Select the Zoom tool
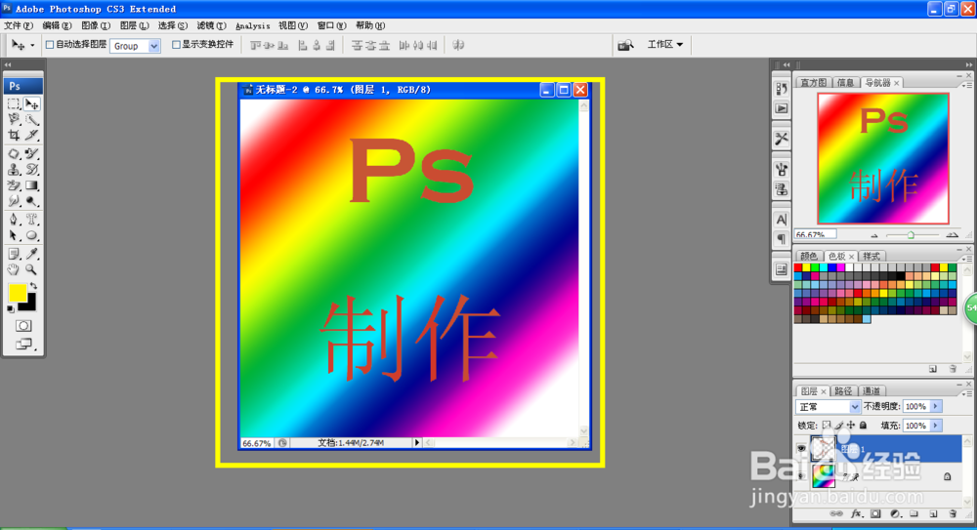The width and height of the screenshot is (977, 530). [x=32, y=269]
